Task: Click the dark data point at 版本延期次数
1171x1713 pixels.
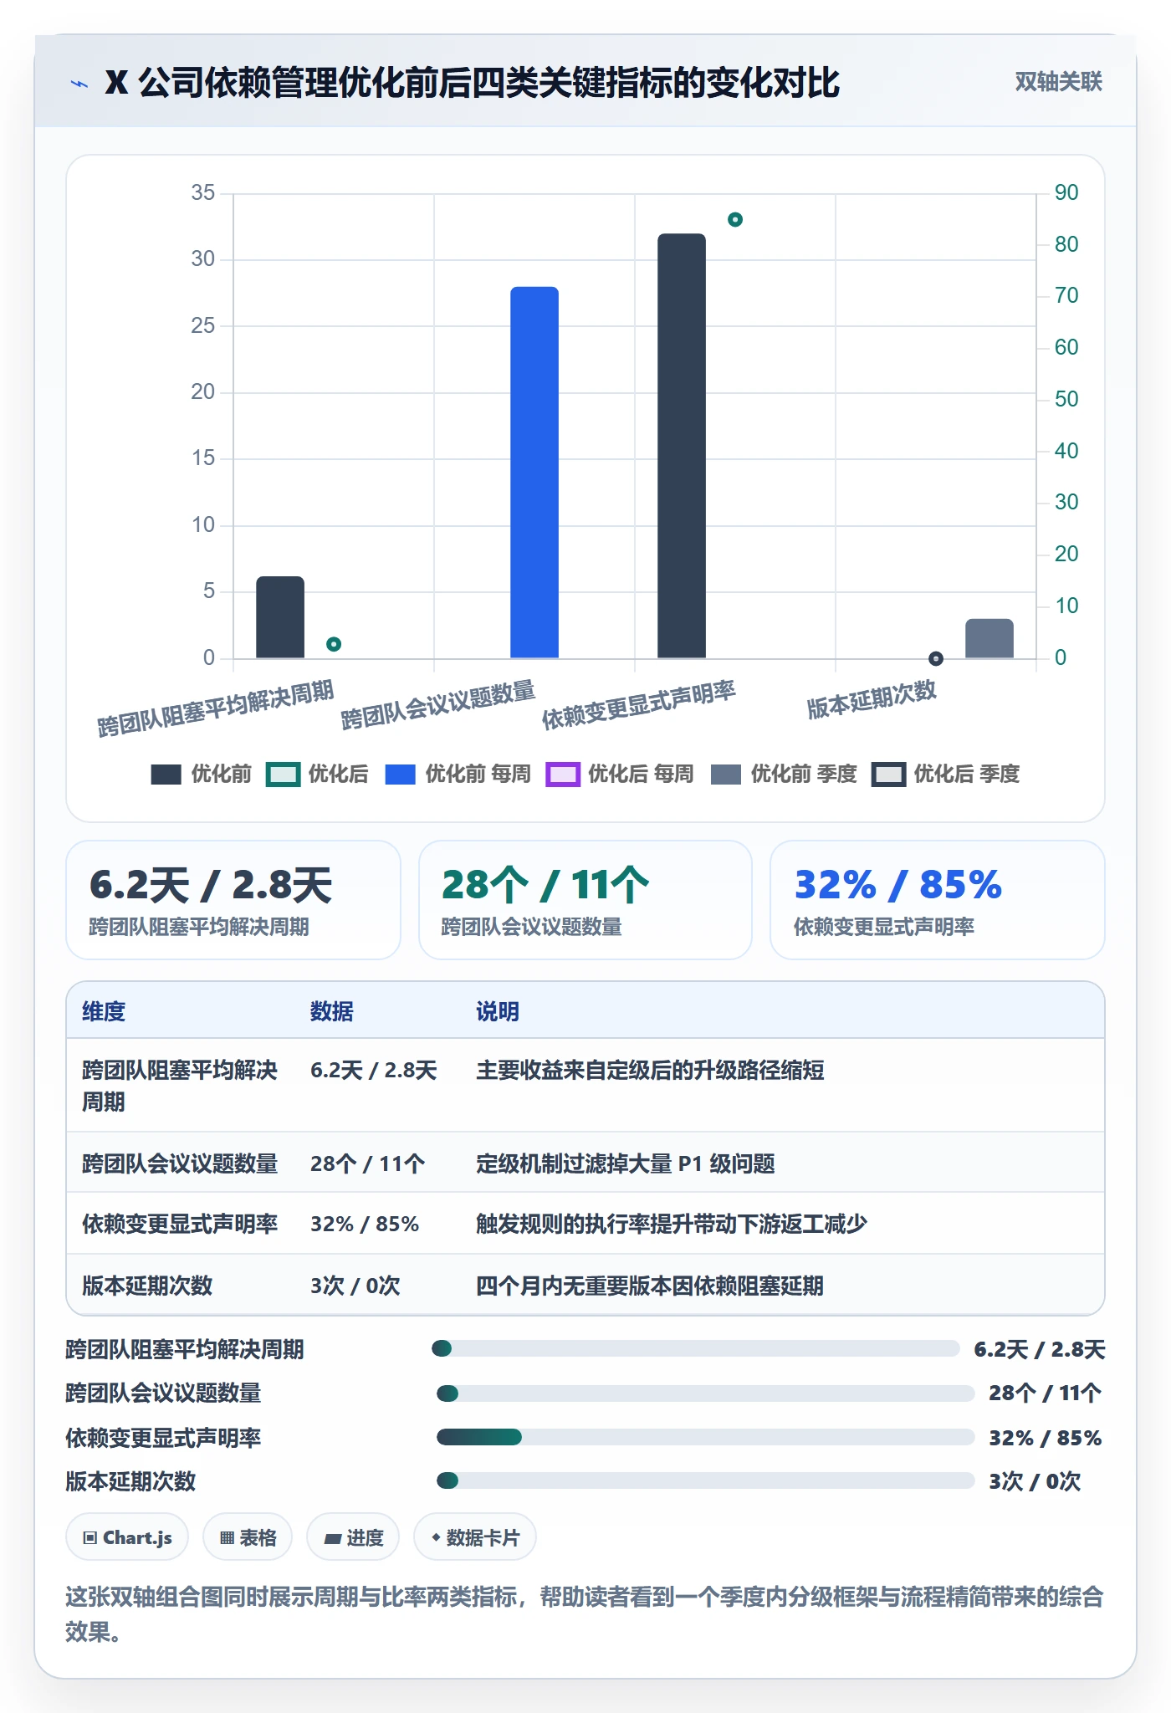Action: click(x=936, y=658)
